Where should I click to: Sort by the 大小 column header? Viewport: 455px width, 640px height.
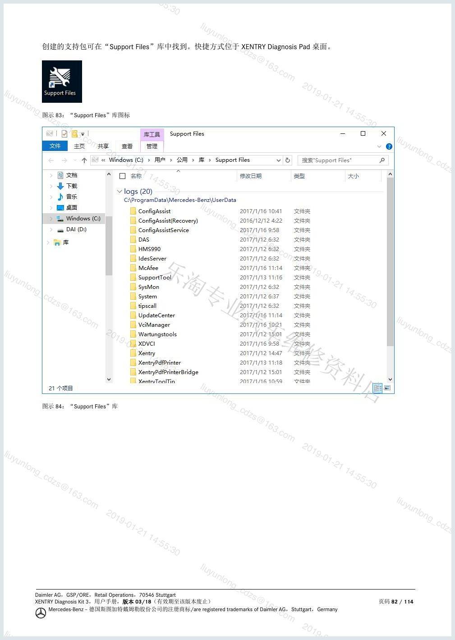point(354,176)
